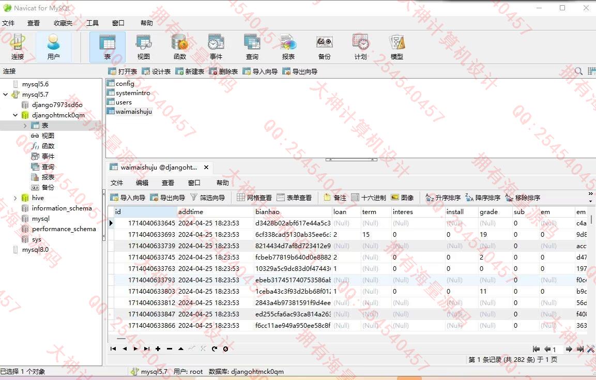The image size is (596, 380).
Task: Select the information_schema database
Action: coord(62,208)
